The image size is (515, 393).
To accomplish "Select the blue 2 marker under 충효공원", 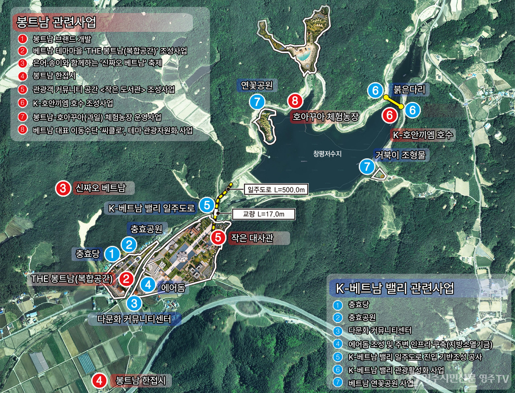I will tap(129, 244).
